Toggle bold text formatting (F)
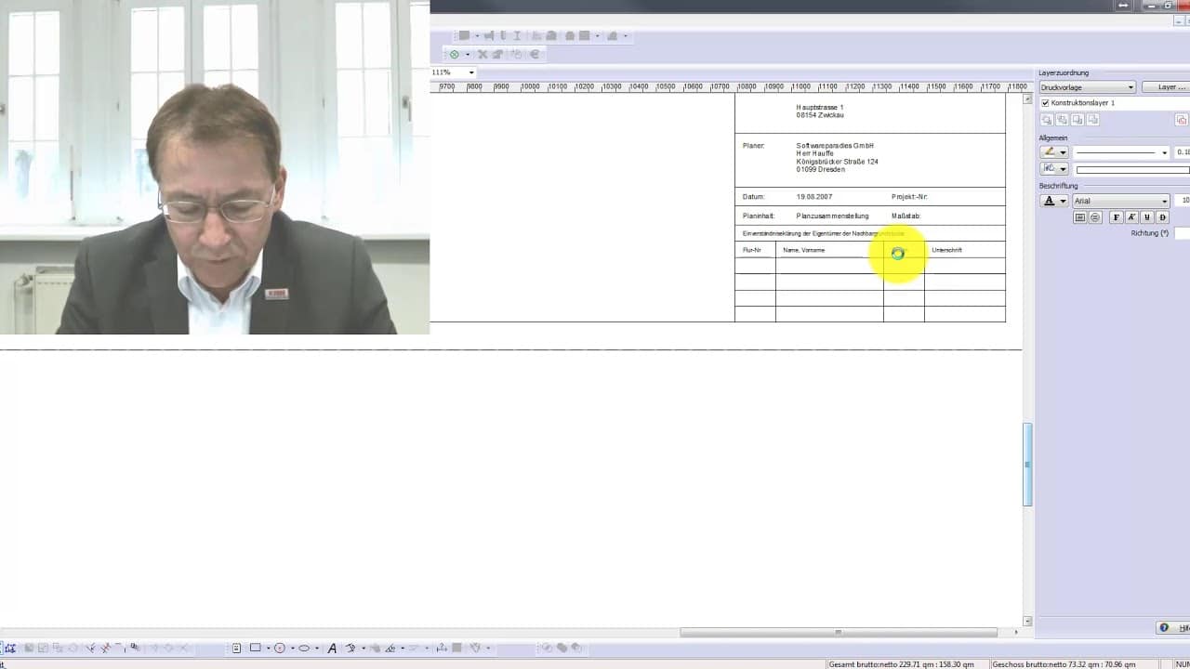 [1117, 217]
